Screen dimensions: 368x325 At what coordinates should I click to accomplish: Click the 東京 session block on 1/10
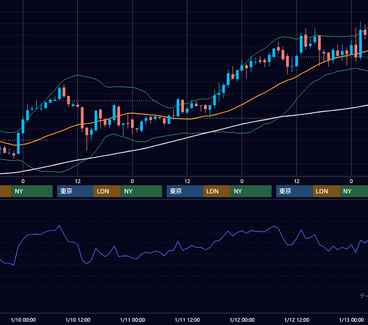coord(75,191)
